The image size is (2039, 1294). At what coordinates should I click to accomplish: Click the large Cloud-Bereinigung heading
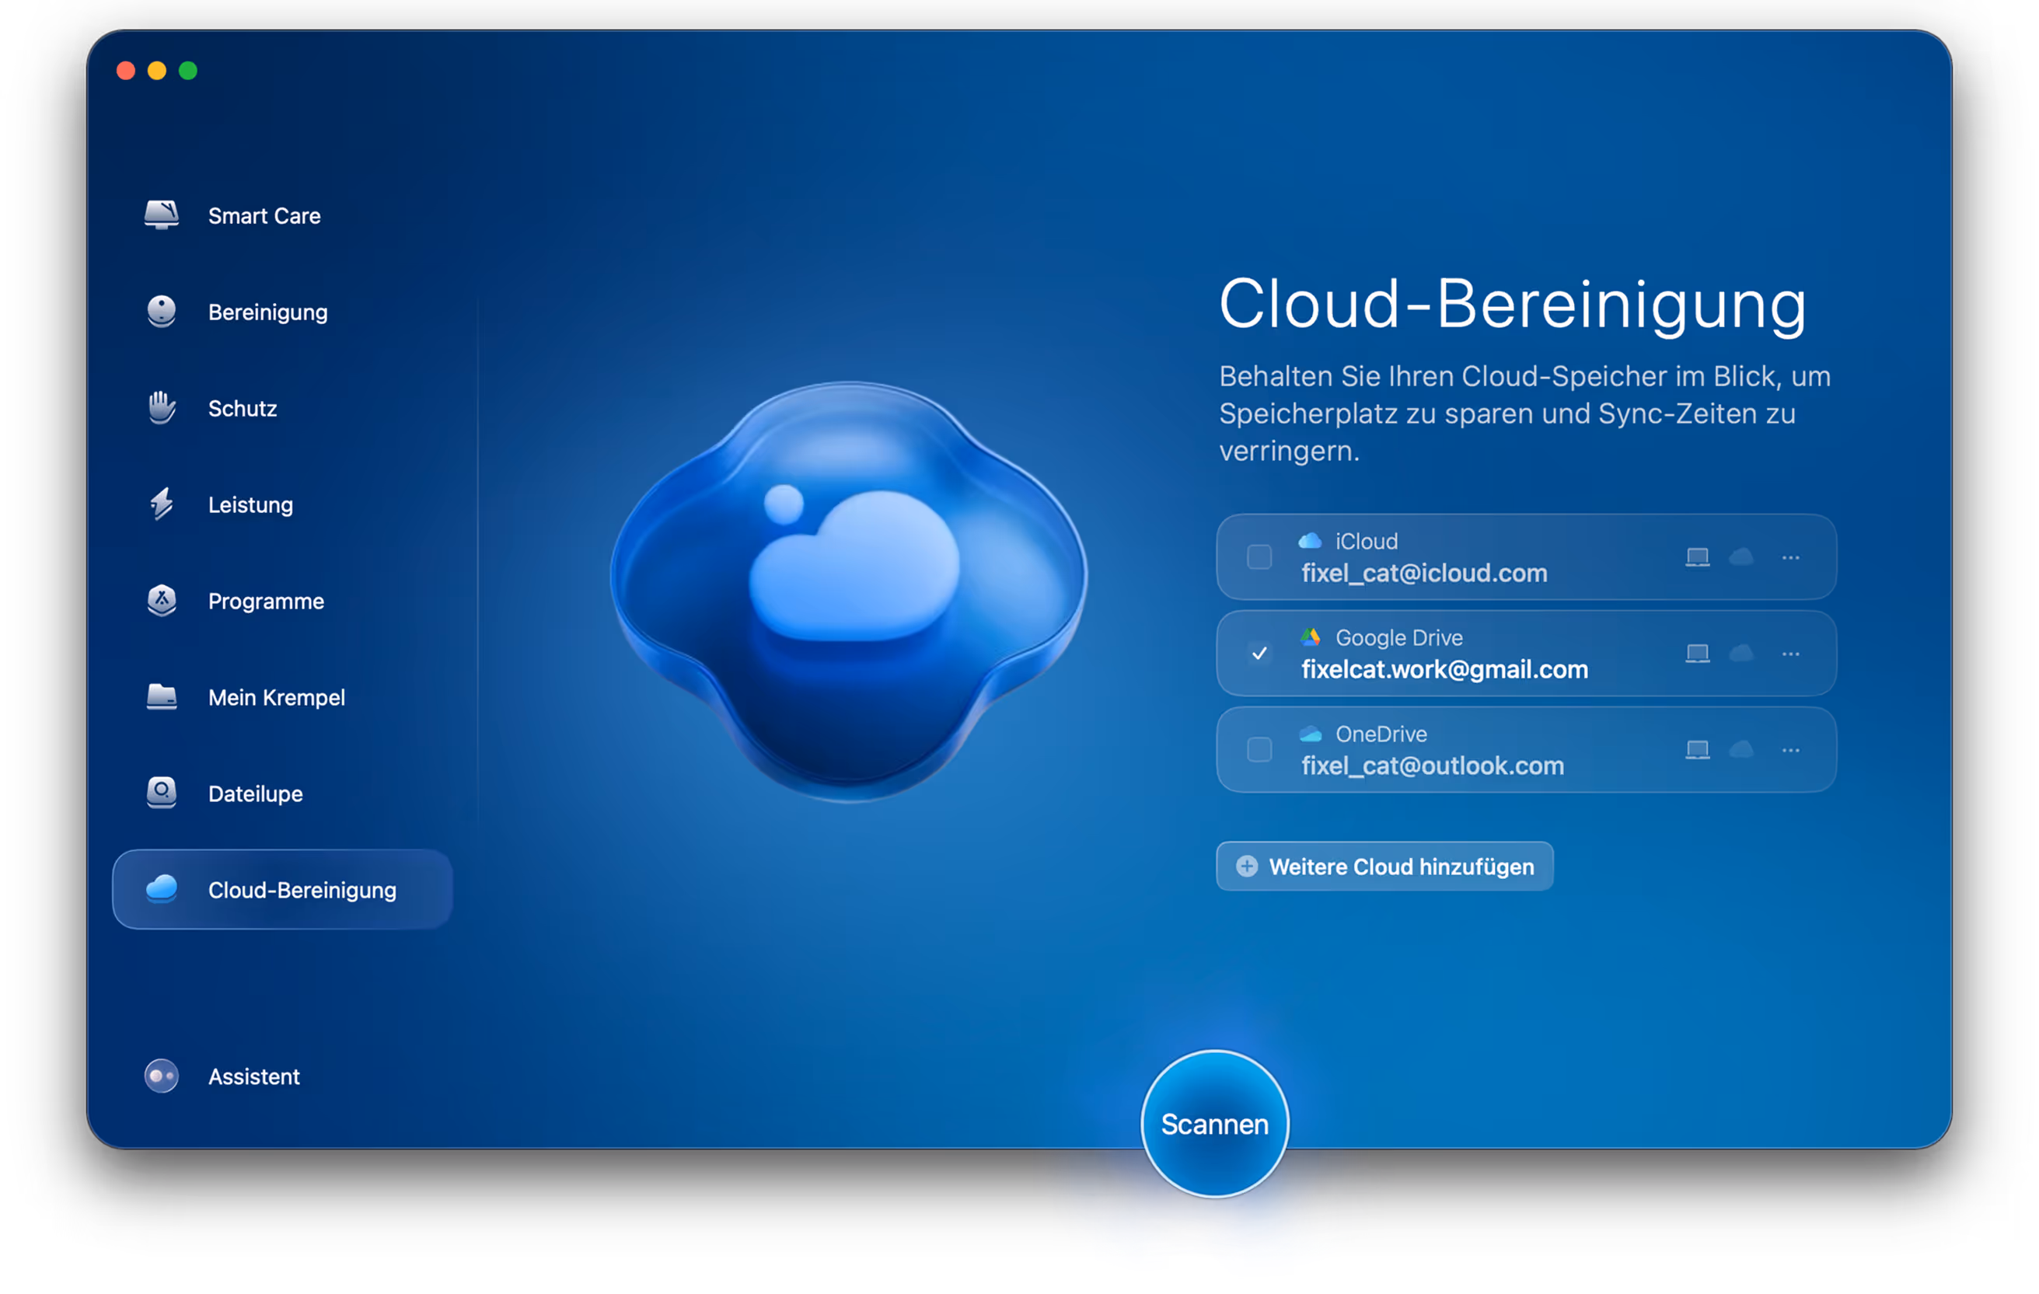(1512, 305)
